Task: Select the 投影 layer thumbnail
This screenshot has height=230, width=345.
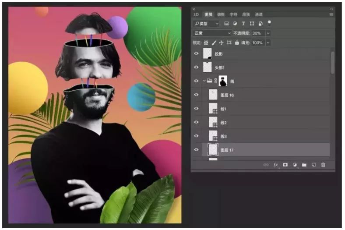Action: point(207,53)
